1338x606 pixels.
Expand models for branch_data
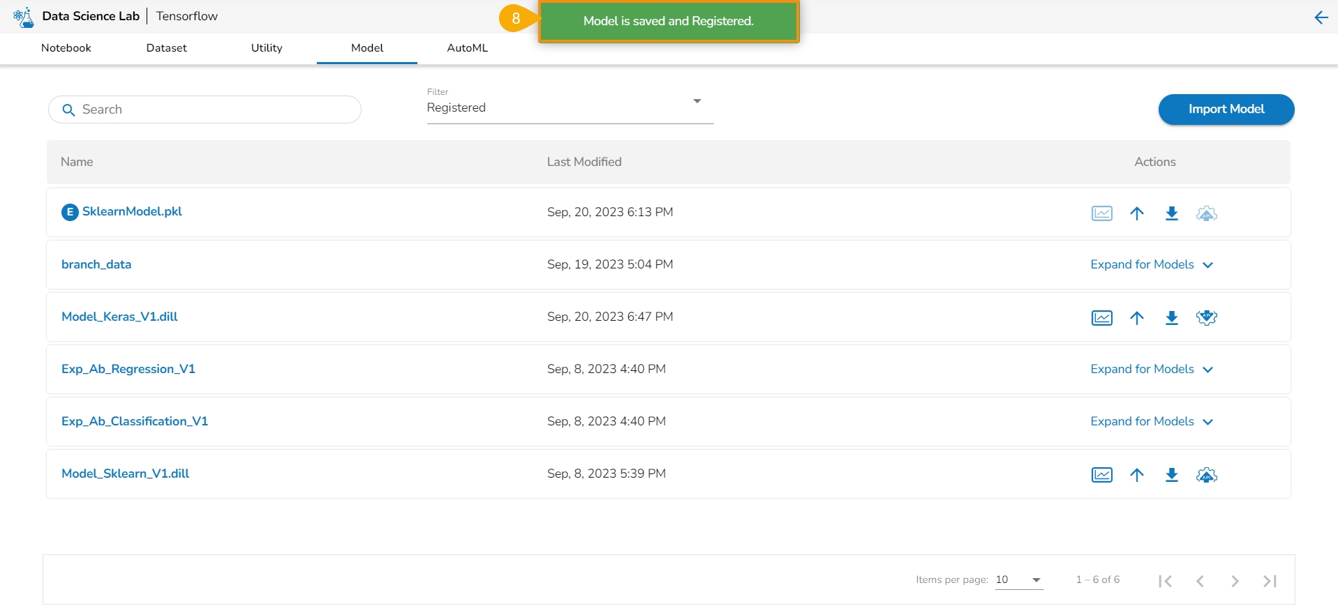pos(1152,265)
